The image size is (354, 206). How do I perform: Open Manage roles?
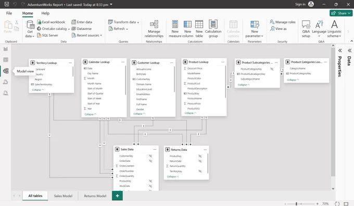coord(283,22)
